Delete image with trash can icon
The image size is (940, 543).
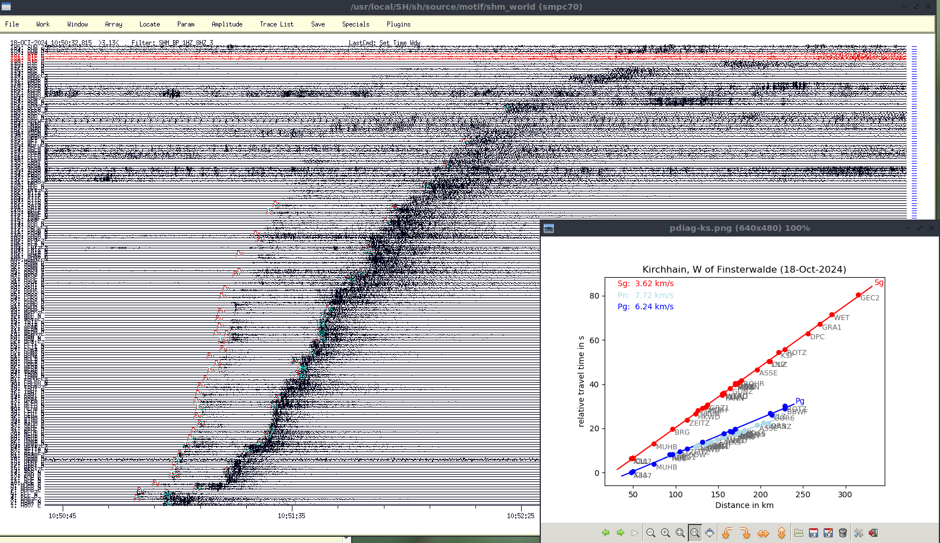pyautogui.click(x=843, y=533)
